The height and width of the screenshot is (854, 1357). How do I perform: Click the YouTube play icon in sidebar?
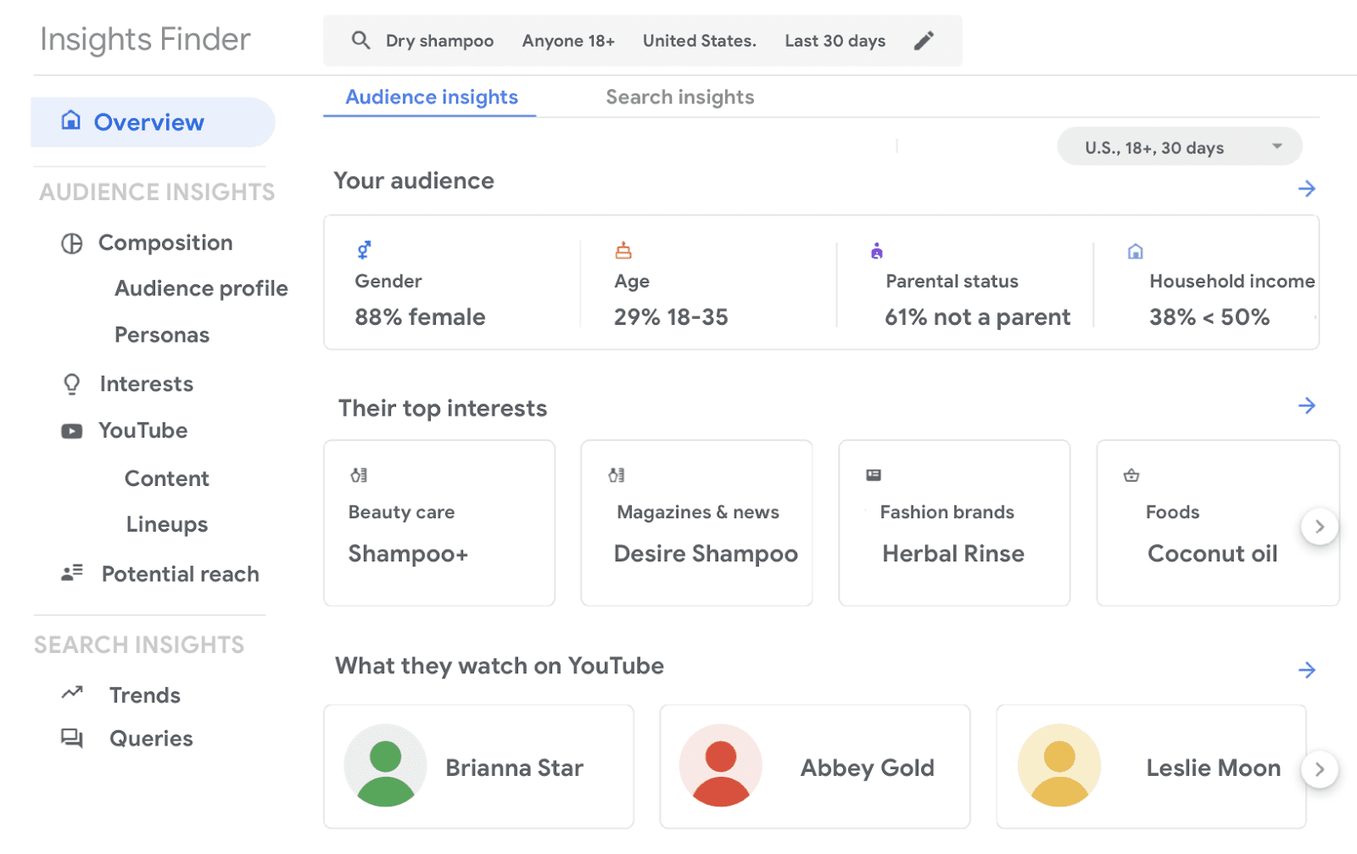72,432
